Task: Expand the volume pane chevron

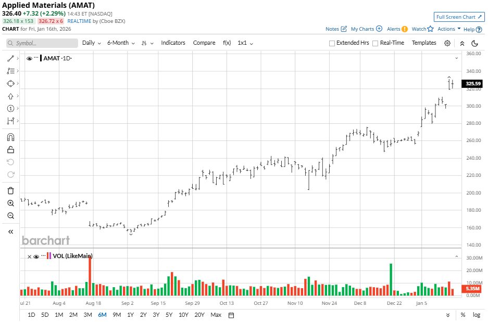Action: pos(457,256)
